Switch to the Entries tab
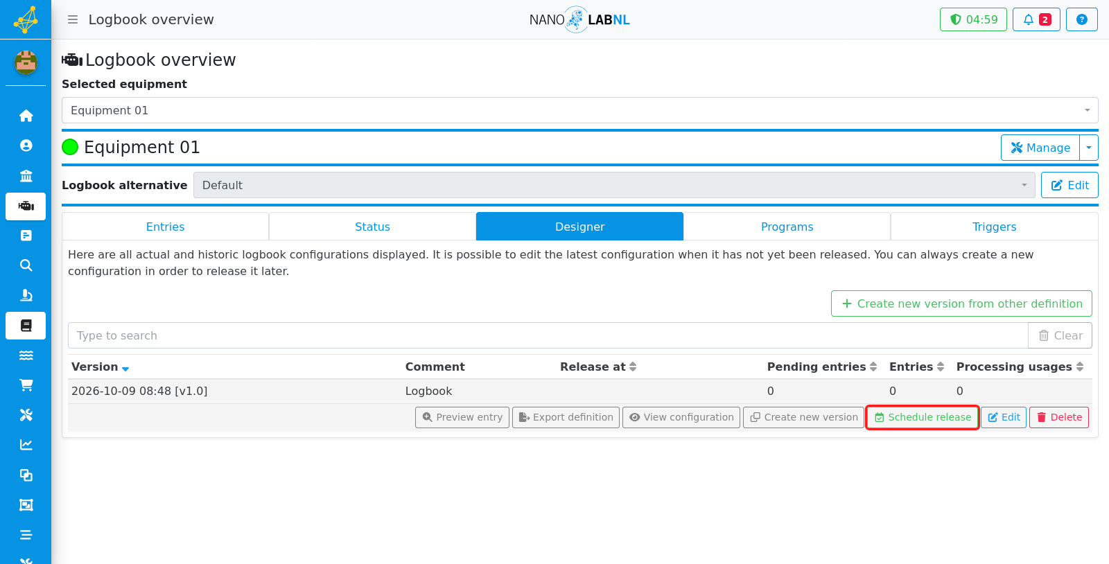The height and width of the screenshot is (564, 1109). tap(165, 227)
